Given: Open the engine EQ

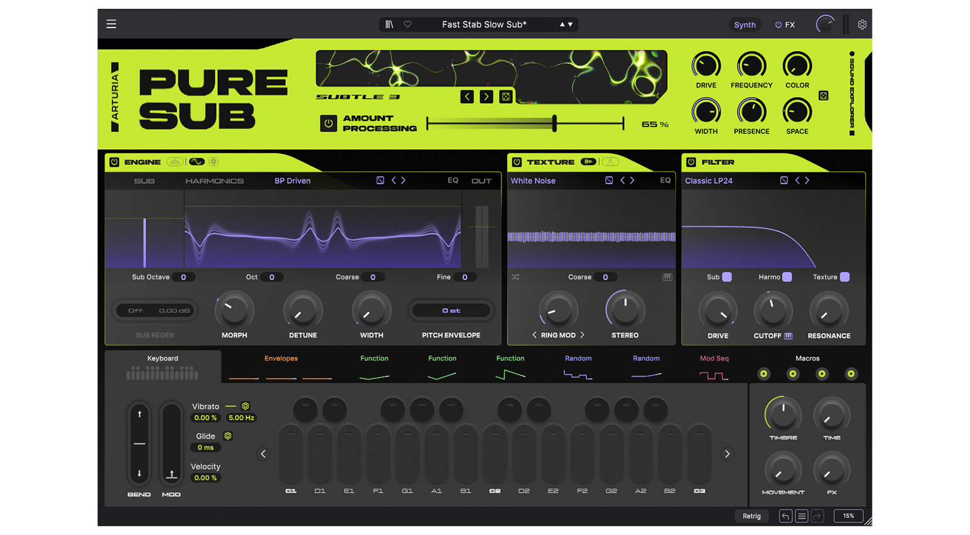Looking at the screenshot, I should pos(453,181).
